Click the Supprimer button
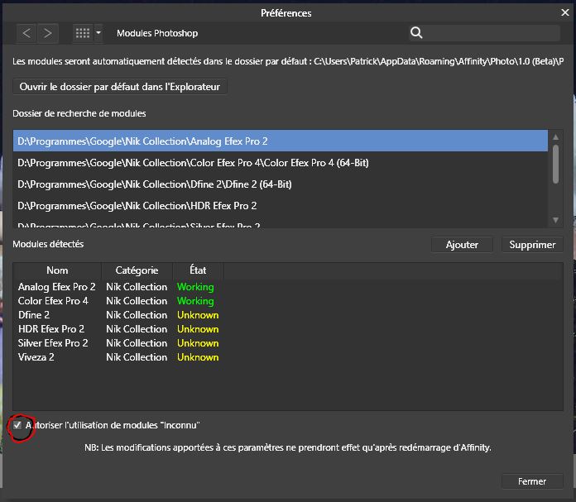Viewport: 576px width, 502px height. (532, 245)
